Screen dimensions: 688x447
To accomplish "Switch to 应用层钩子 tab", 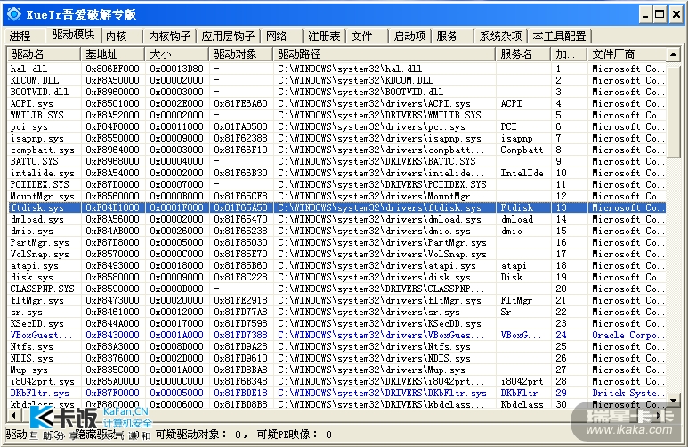I will pyautogui.click(x=228, y=36).
